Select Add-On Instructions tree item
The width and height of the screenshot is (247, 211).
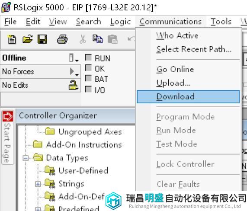tap(84, 145)
